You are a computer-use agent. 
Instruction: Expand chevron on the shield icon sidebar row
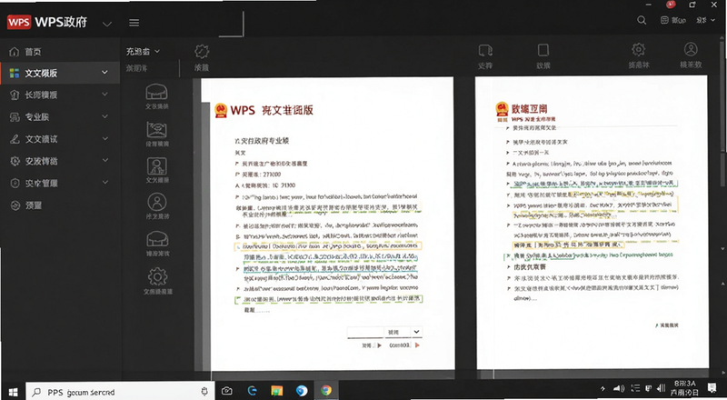point(105,95)
